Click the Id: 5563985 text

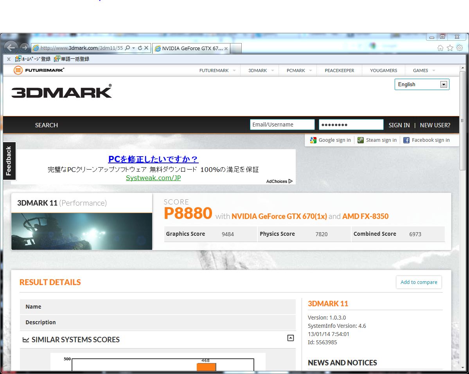(322, 342)
